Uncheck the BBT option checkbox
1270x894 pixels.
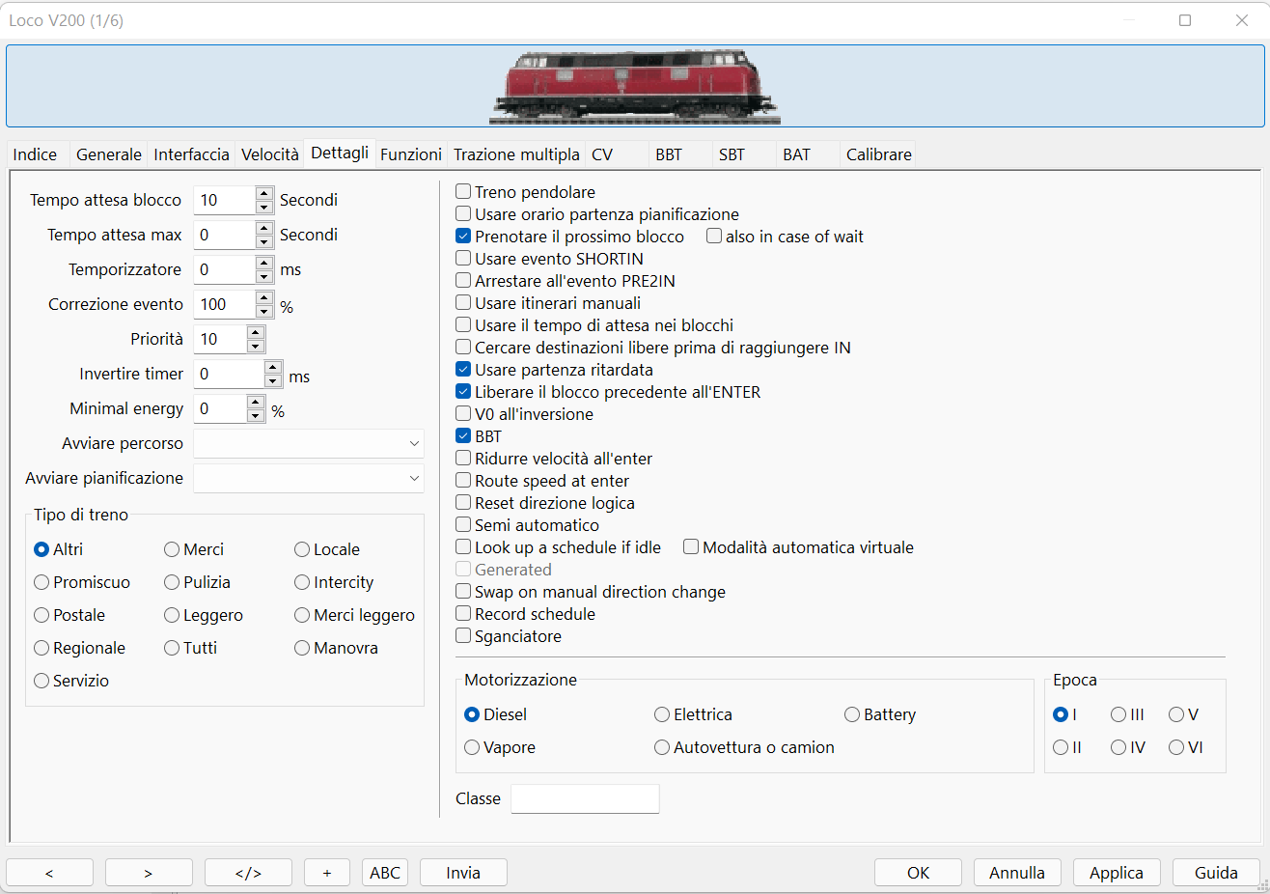pos(464,436)
